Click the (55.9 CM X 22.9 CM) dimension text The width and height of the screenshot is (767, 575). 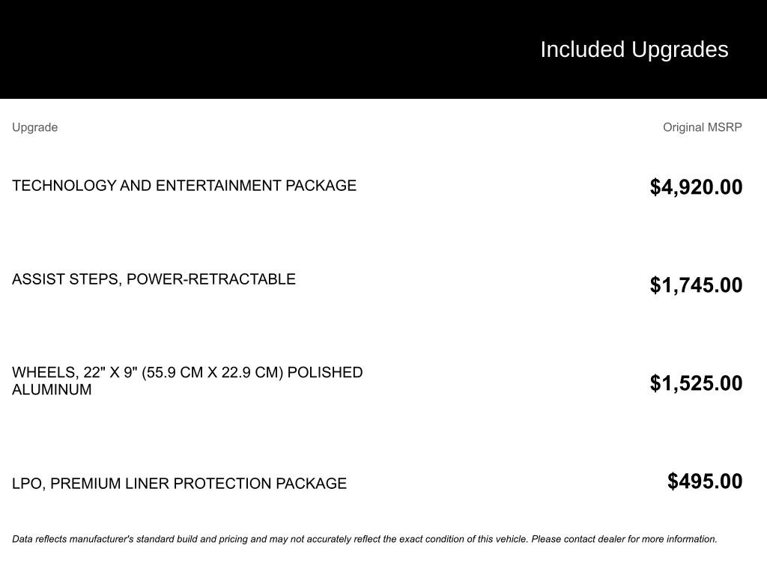point(212,373)
